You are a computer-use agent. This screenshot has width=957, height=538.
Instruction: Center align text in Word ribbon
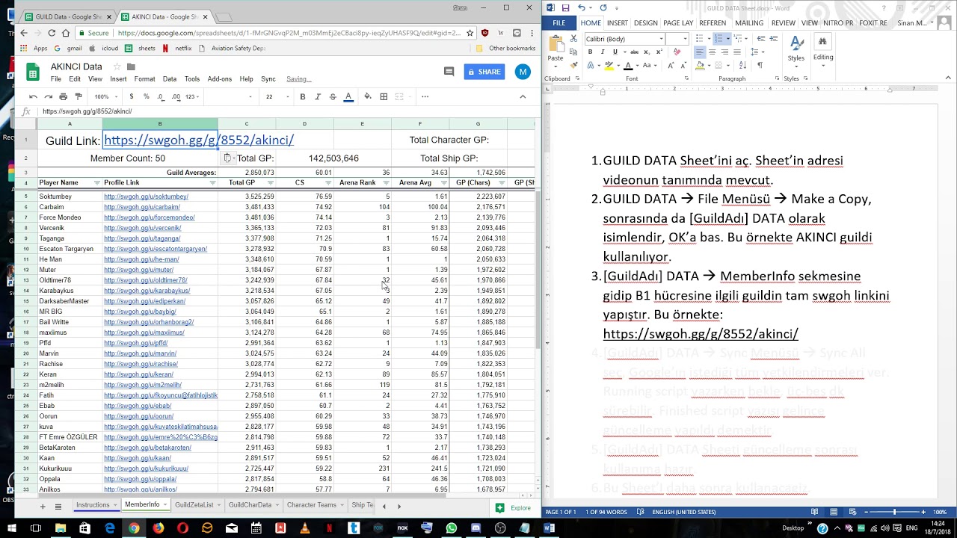712,52
